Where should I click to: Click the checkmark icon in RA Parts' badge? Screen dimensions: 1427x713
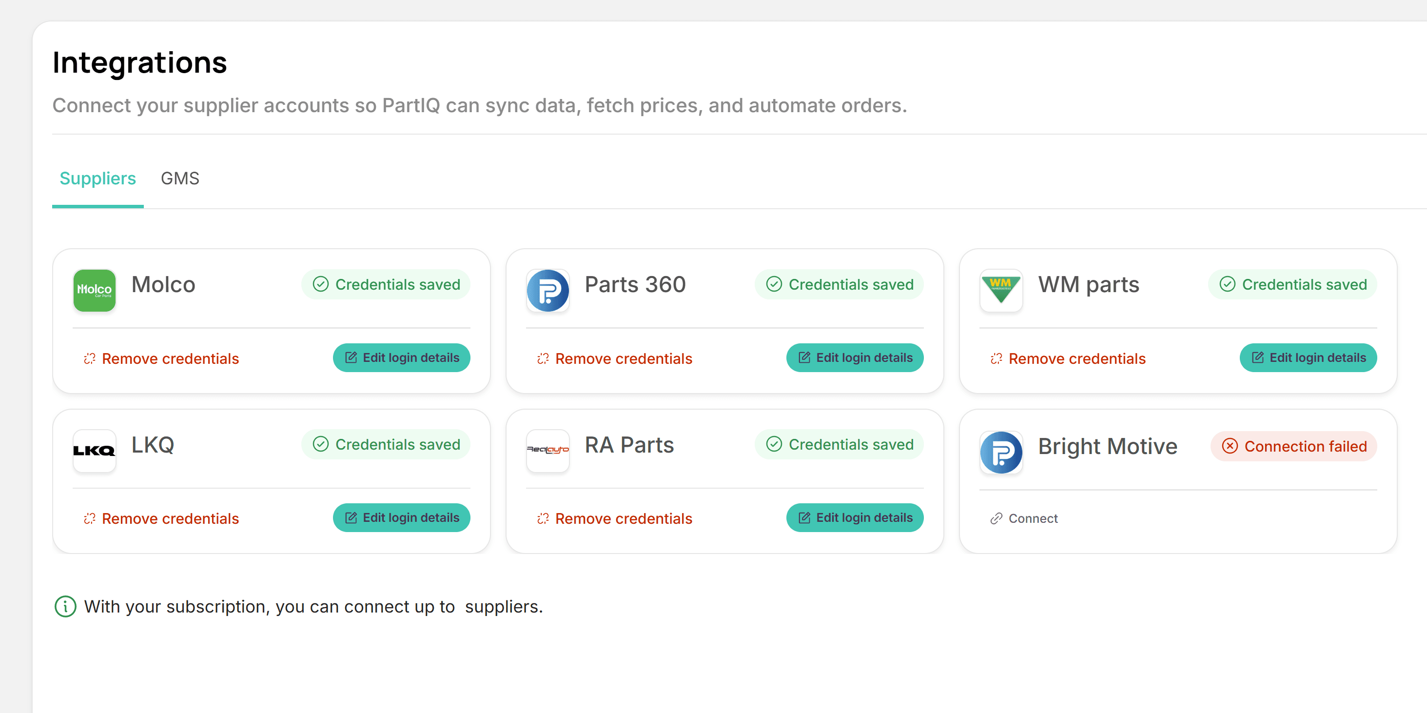click(774, 444)
